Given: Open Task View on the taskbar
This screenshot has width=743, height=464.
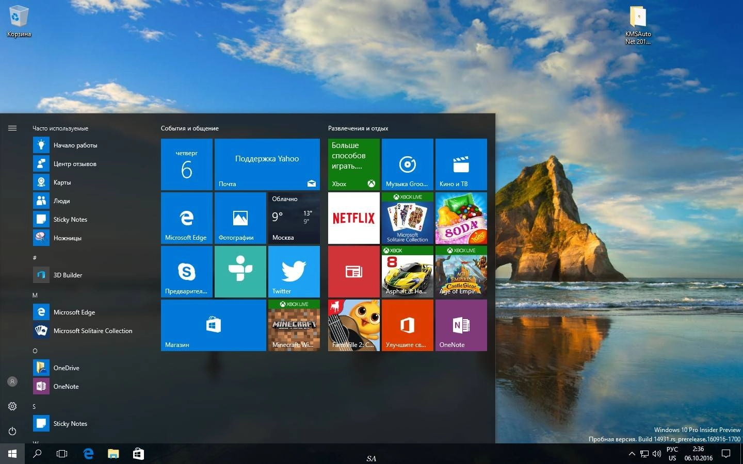Looking at the screenshot, I should pyautogui.click(x=62, y=454).
